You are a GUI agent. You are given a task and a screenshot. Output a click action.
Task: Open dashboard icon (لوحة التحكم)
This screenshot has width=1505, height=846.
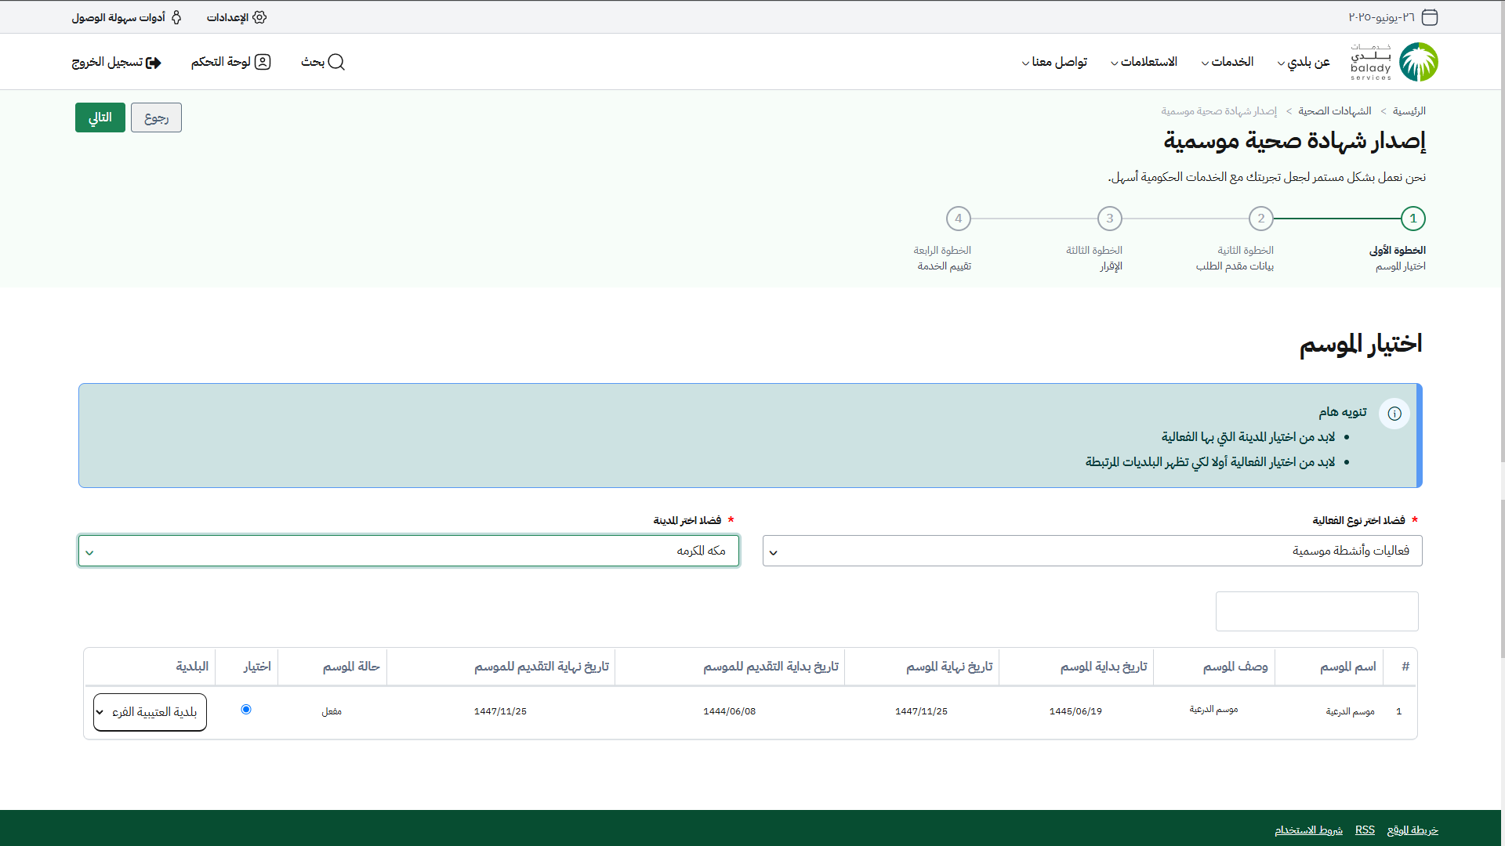pos(263,62)
